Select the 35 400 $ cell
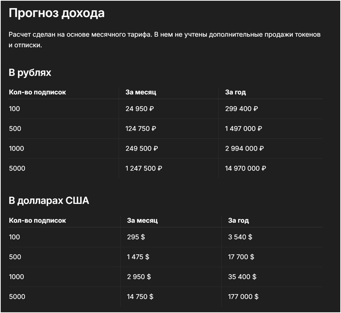Screen dimensions: 341x313 tap(242, 277)
